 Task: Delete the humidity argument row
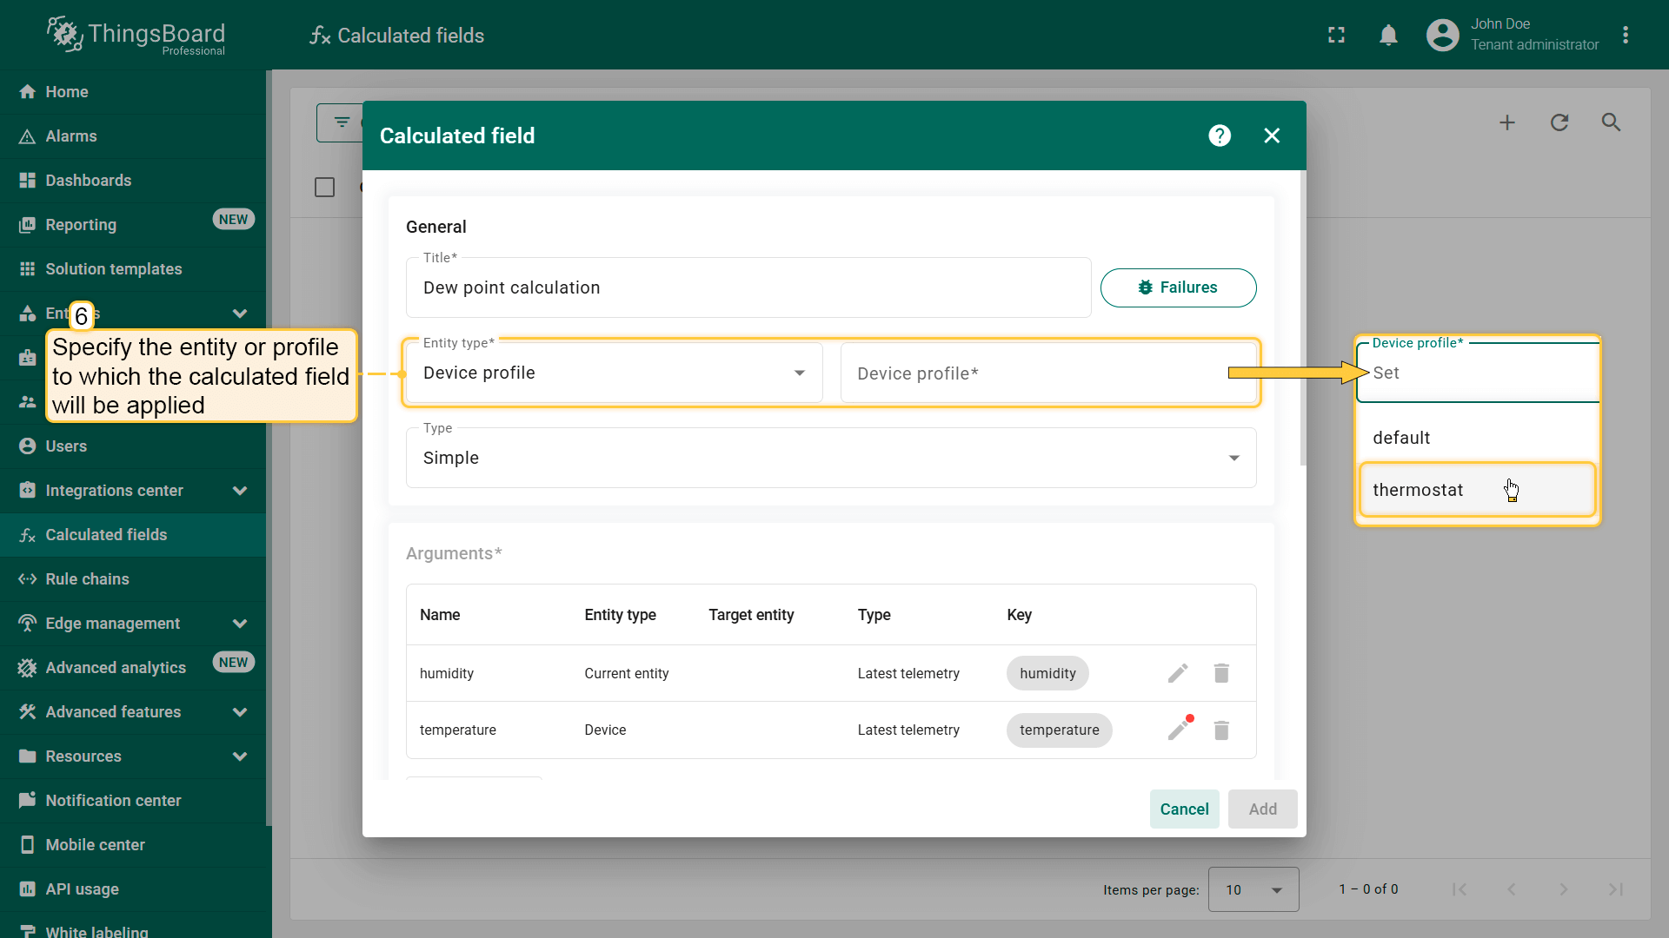[x=1221, y=673]
